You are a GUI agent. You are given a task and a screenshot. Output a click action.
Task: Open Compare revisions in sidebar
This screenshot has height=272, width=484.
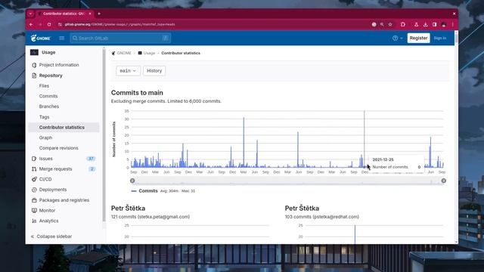point(59,148)
